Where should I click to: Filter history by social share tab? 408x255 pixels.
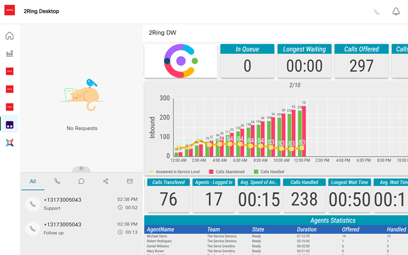(x=106, y=182)
